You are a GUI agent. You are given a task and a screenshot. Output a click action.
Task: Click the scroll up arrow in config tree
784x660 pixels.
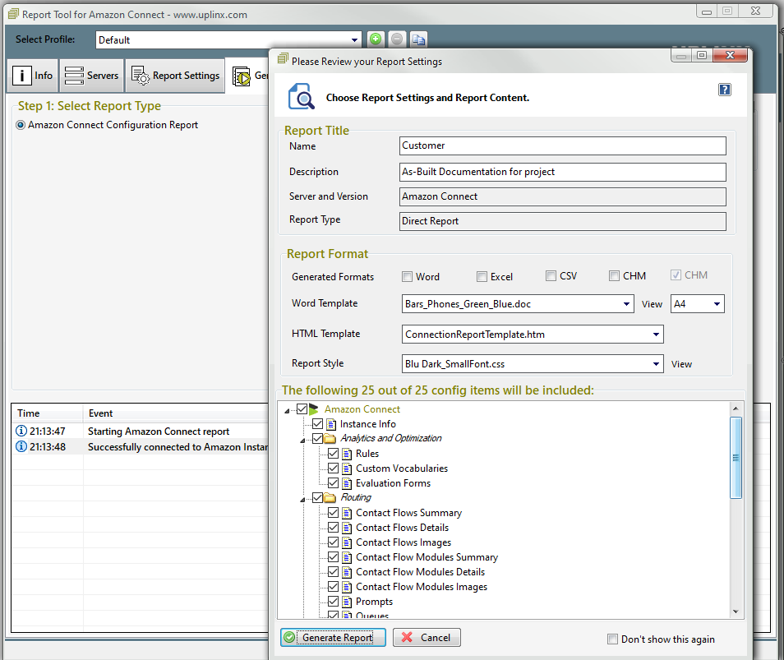[x=736, y=408]
